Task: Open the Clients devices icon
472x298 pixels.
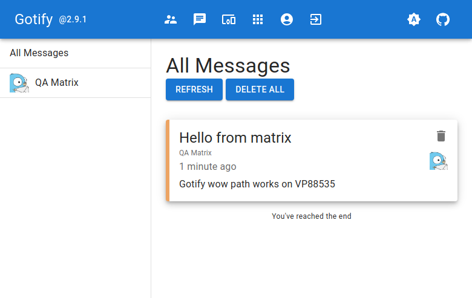Action: (x=229, y=19)
